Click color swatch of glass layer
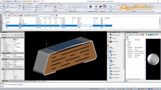The height and width of the screenshot is (90, 161). [20, 27]
